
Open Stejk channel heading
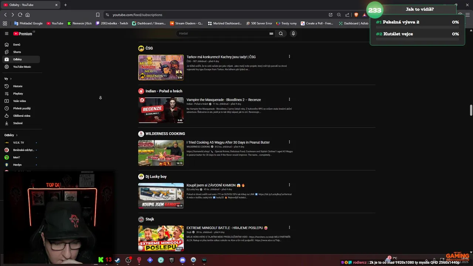pos(150,219)
